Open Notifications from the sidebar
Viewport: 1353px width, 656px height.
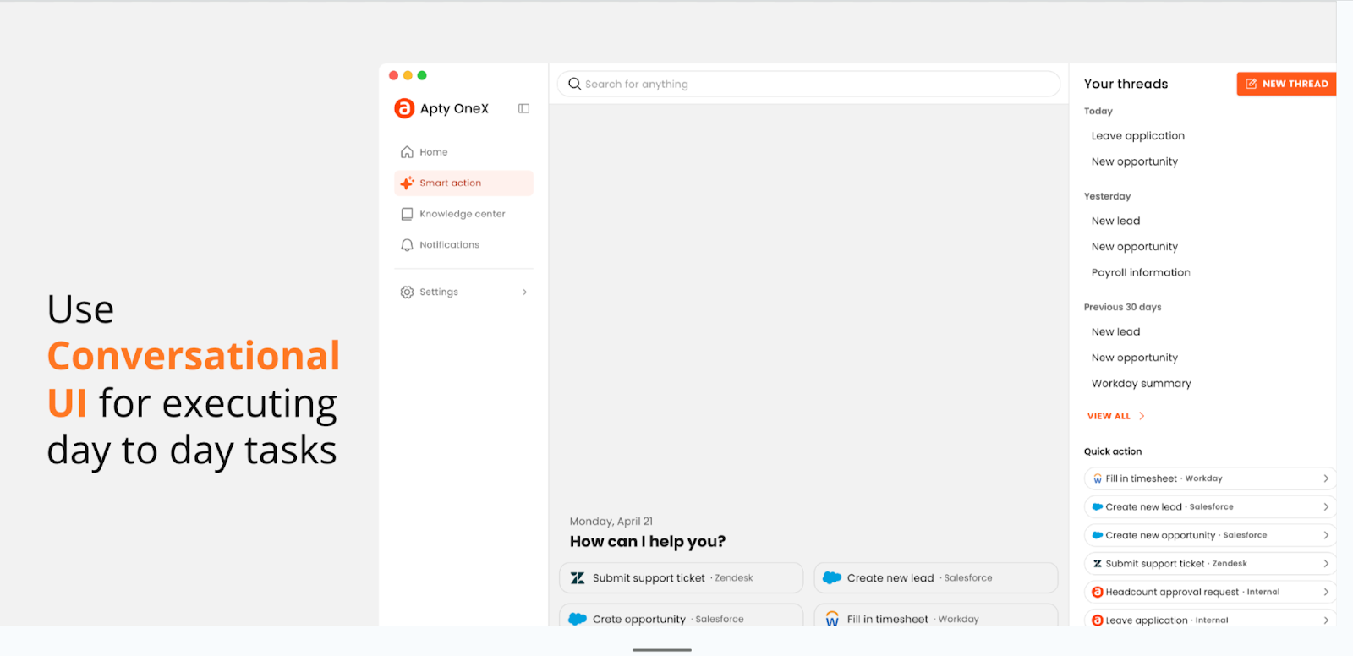(x=463, y=245)
